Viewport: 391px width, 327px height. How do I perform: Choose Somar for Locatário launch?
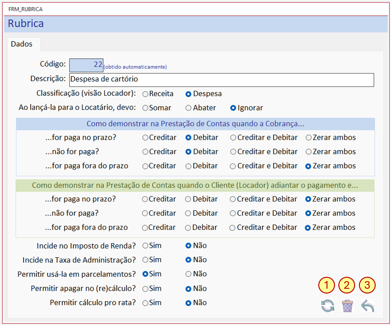(145, 108)
